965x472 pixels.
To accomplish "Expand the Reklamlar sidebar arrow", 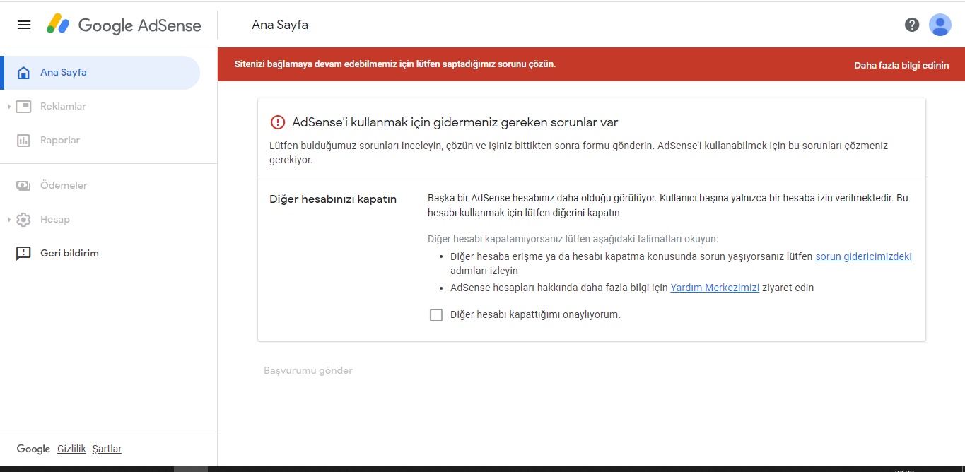I will [x=9, y=107].
